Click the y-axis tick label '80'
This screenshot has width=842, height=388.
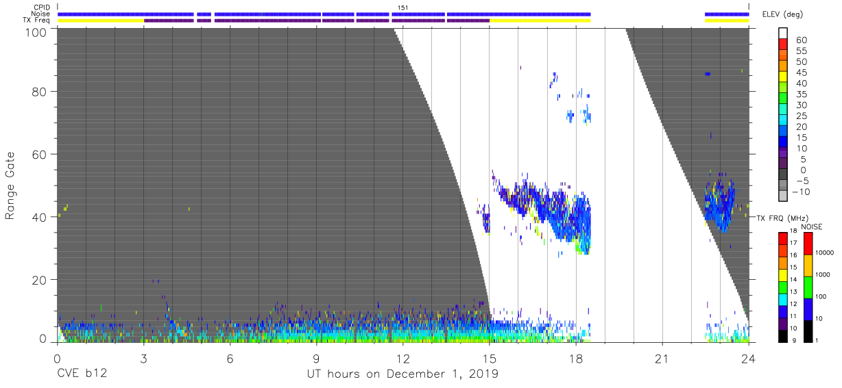pos(39,92)
